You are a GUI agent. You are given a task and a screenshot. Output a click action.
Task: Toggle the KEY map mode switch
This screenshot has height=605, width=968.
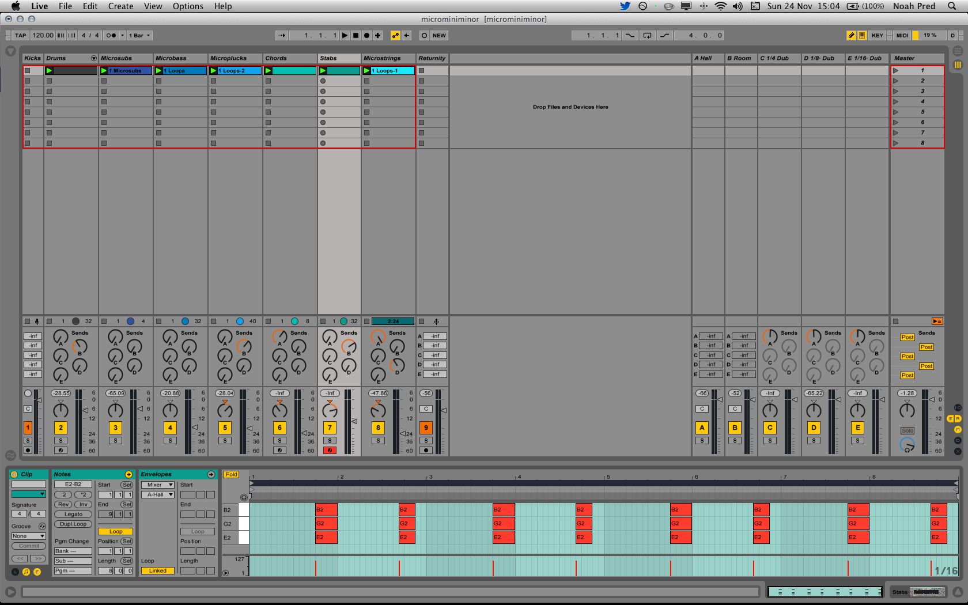(x=878, y=35)
